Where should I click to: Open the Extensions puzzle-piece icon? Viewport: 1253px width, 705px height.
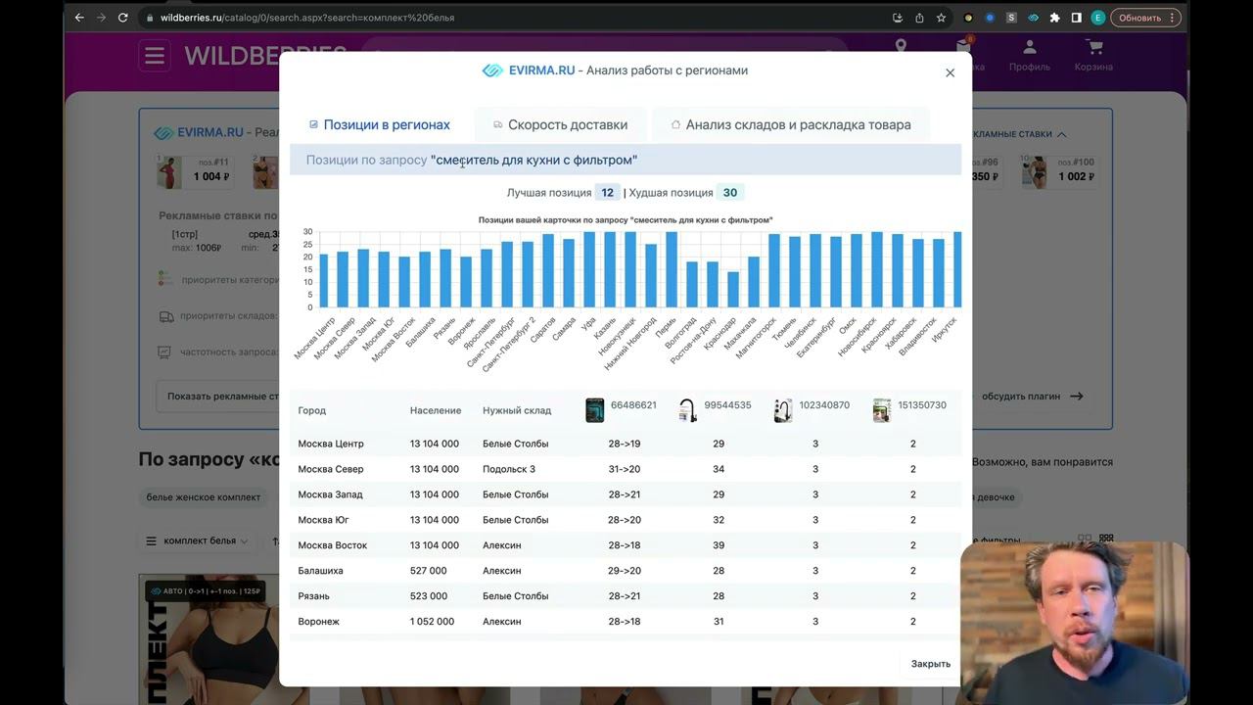[x=1054, y=18]
